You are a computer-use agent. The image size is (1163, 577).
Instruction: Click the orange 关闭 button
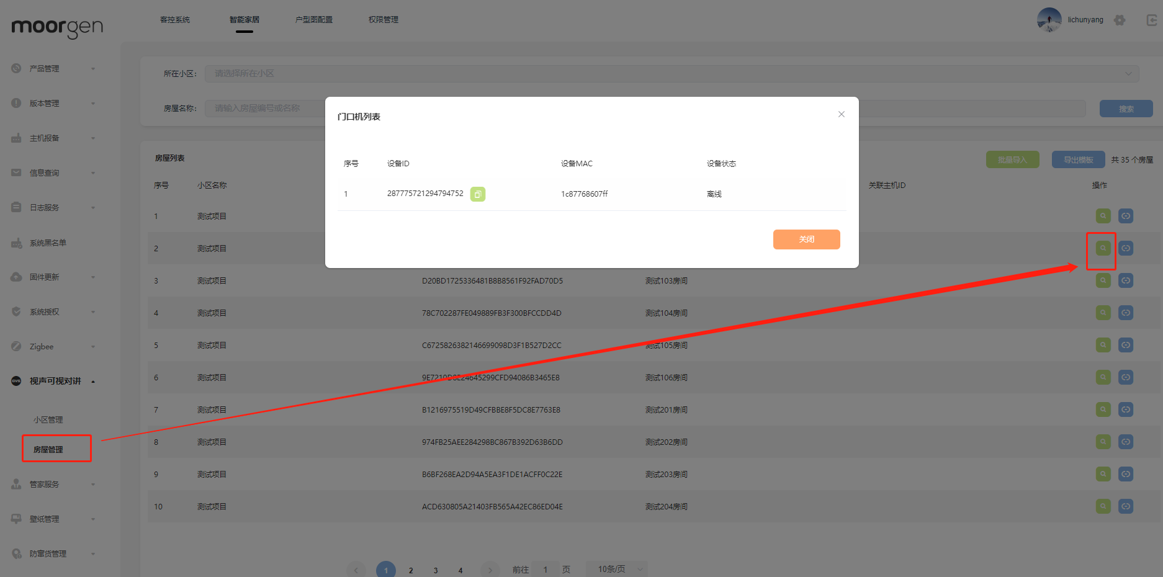click(806, 239)
